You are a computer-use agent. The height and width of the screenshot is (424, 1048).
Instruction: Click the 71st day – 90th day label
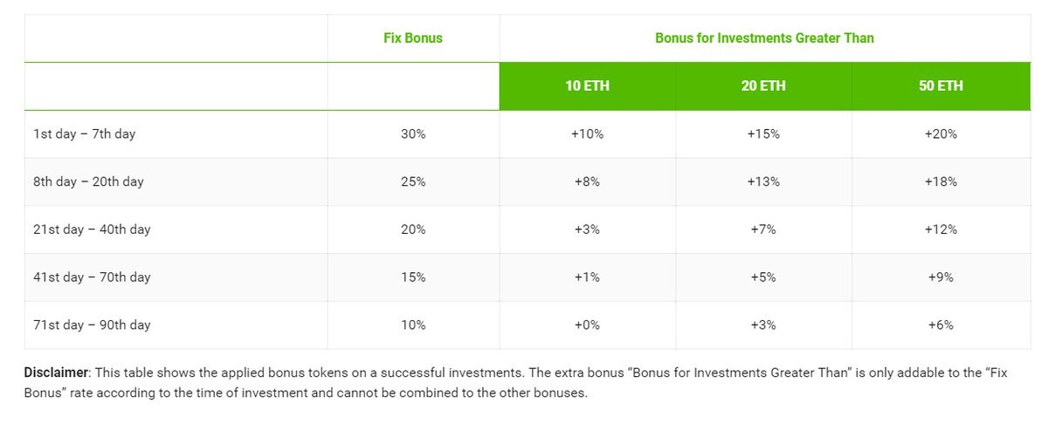coord(92,325)
